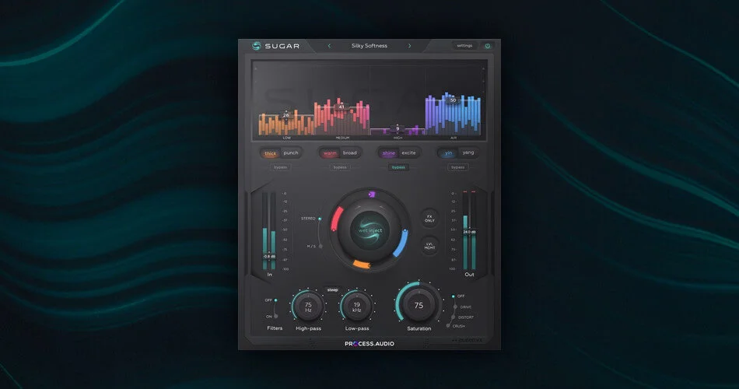Bypass the Air band

tap(457, 167)
